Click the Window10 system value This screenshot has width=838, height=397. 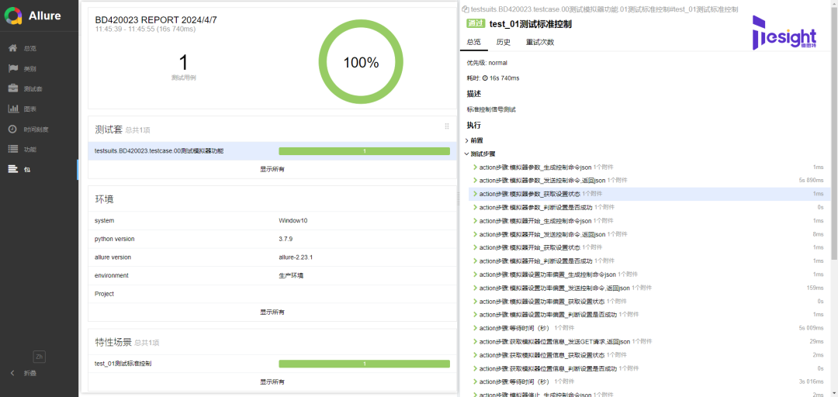(293, 221)
